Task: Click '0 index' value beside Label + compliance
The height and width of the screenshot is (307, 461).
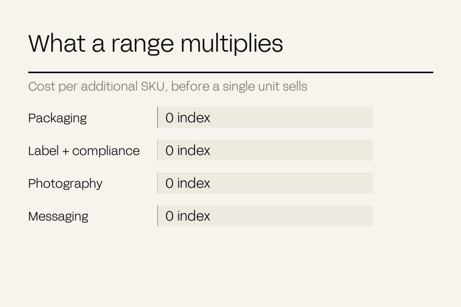Action: (188, 150)
